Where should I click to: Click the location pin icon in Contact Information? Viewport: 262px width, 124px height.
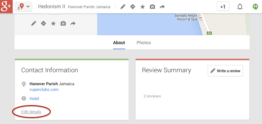tap(24, 84)
